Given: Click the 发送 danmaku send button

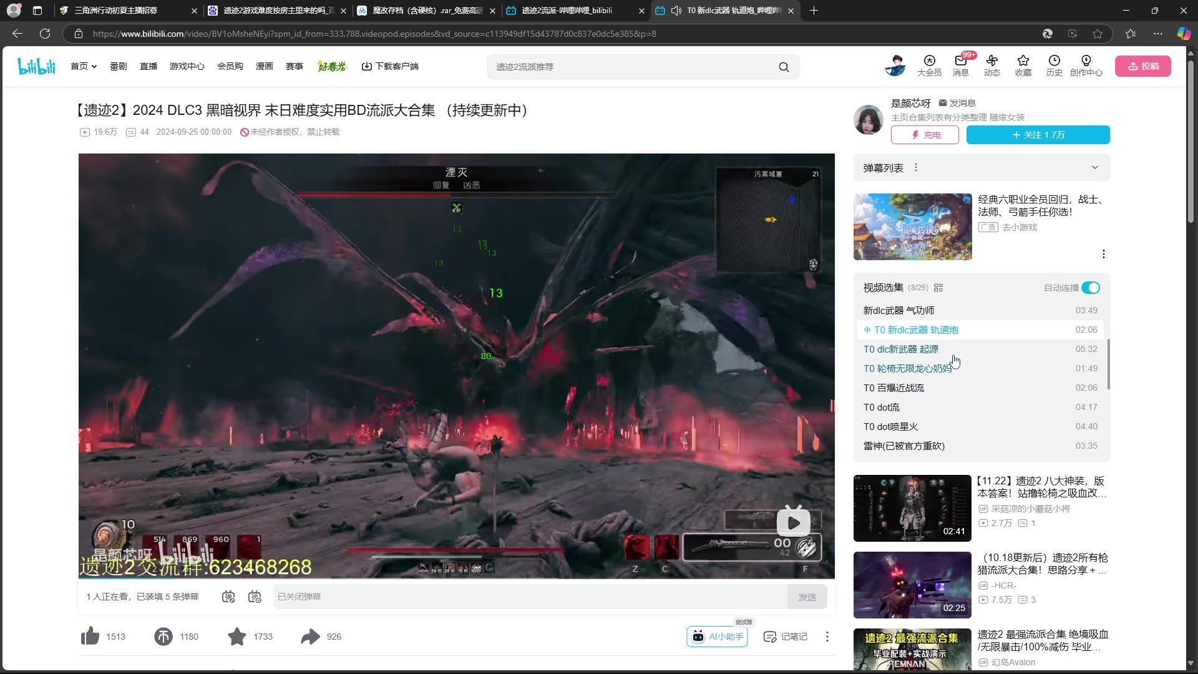Looking at the screenshot, I should pyautogui.click(x=807, y=597).
